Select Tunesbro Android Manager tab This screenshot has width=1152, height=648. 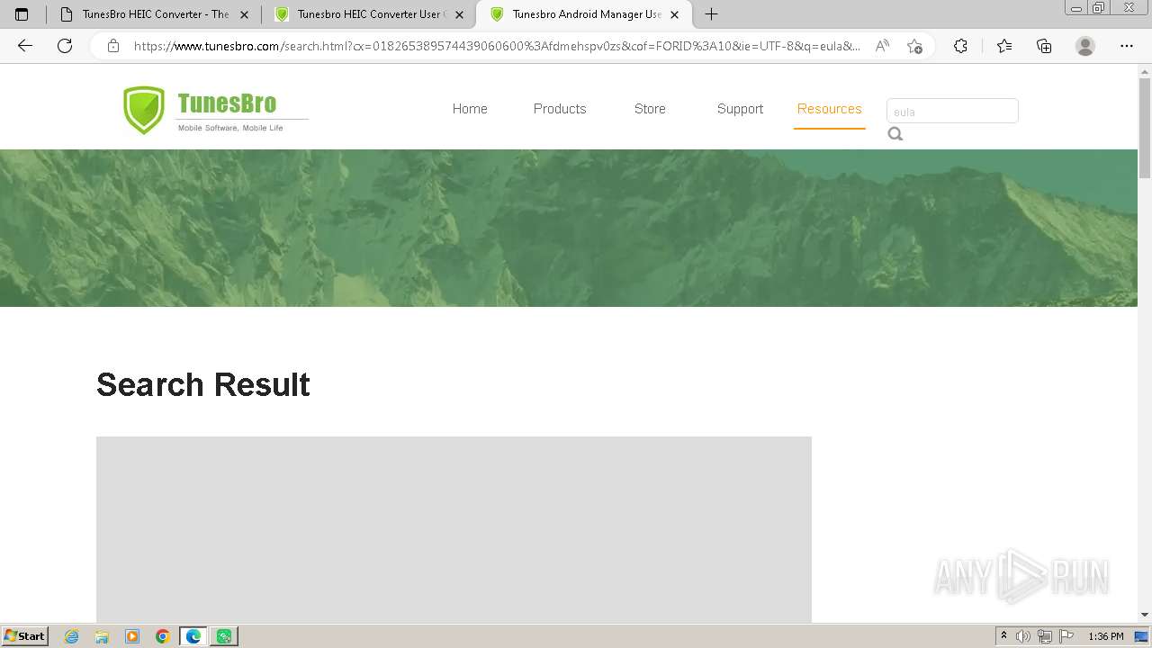[585, 14]
